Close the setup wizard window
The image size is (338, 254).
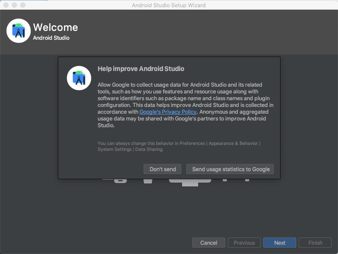point(6,5)
